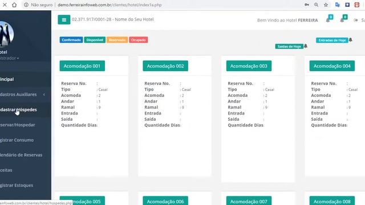Bookmark this page with star icon
The height and width of the screenshot is (205, 365).
pos(326,5)
